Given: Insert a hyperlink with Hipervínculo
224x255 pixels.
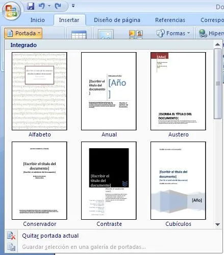Looking at the screenshot, I should (x=211, y=33).
